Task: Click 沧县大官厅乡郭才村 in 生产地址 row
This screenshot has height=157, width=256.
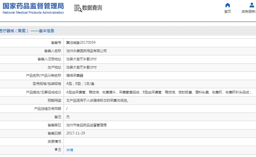Action: [x=81, y=67]
